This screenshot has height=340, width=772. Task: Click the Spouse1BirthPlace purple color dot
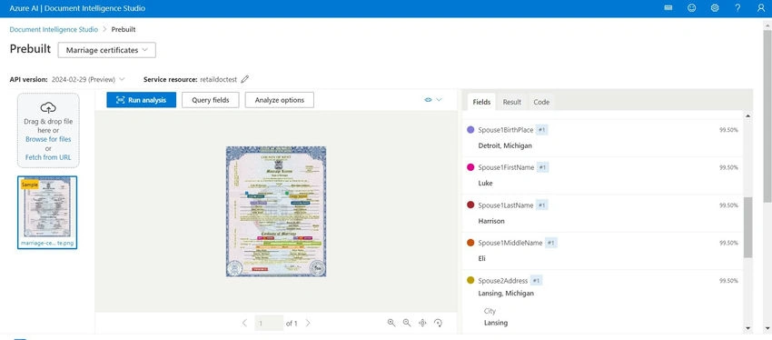pos(470,130)
